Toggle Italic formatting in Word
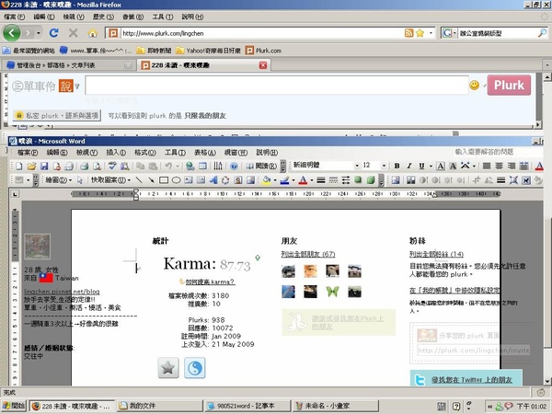The width and height of the screenshot is (552, 414). pos(409,166)
